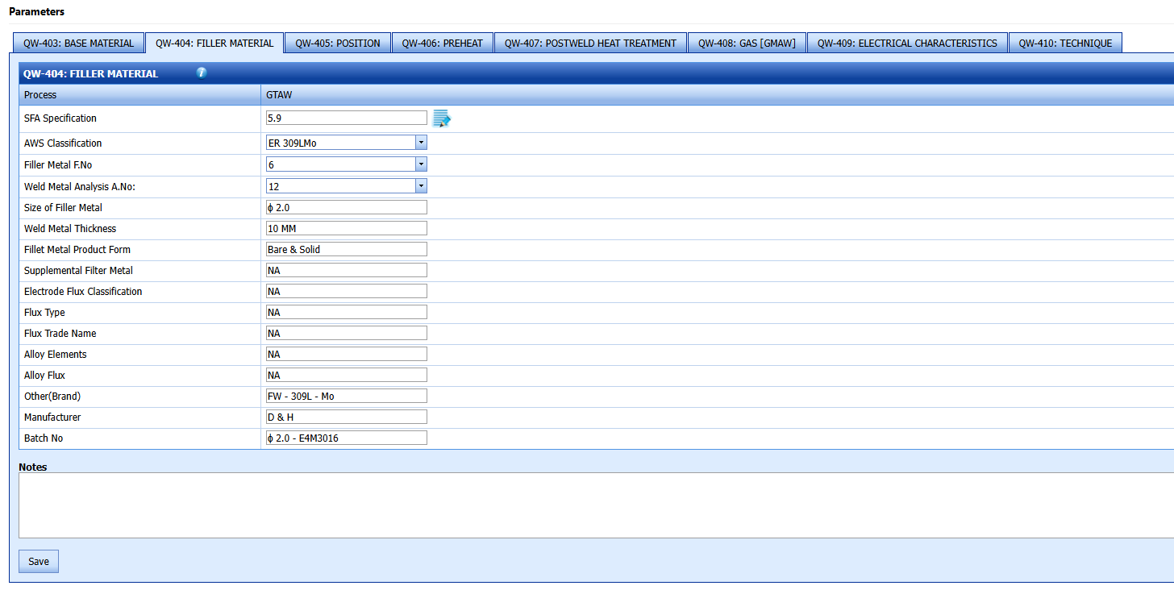
Task: Click the help icon beside Filler Material header
Action: click(x=202, y=73)
